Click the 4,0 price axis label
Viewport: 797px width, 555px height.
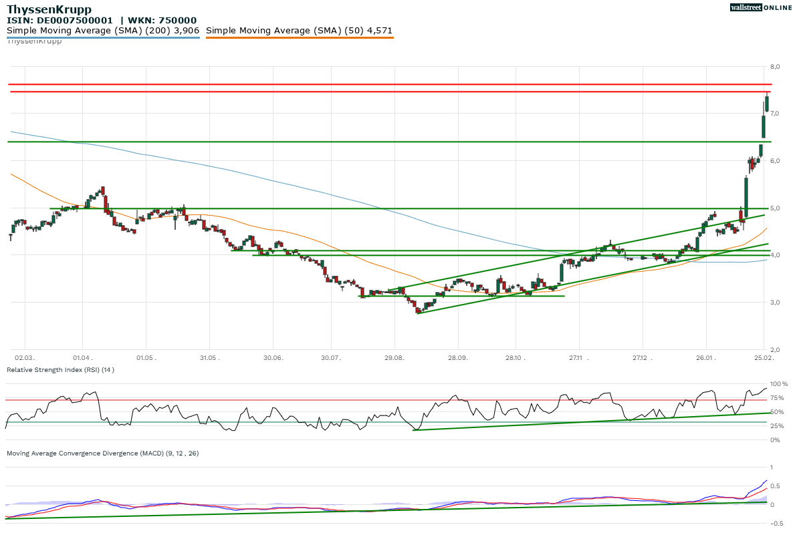click(x=775, y=255)
